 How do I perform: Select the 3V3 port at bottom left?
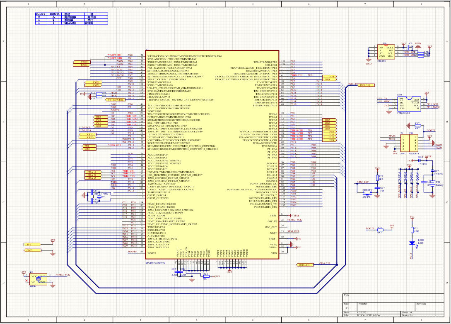tap(32, 245)
